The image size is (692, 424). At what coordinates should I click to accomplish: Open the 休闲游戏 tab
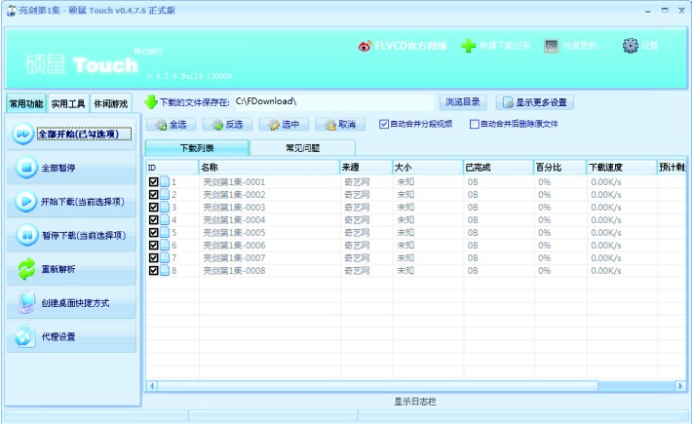pos(111,103)
